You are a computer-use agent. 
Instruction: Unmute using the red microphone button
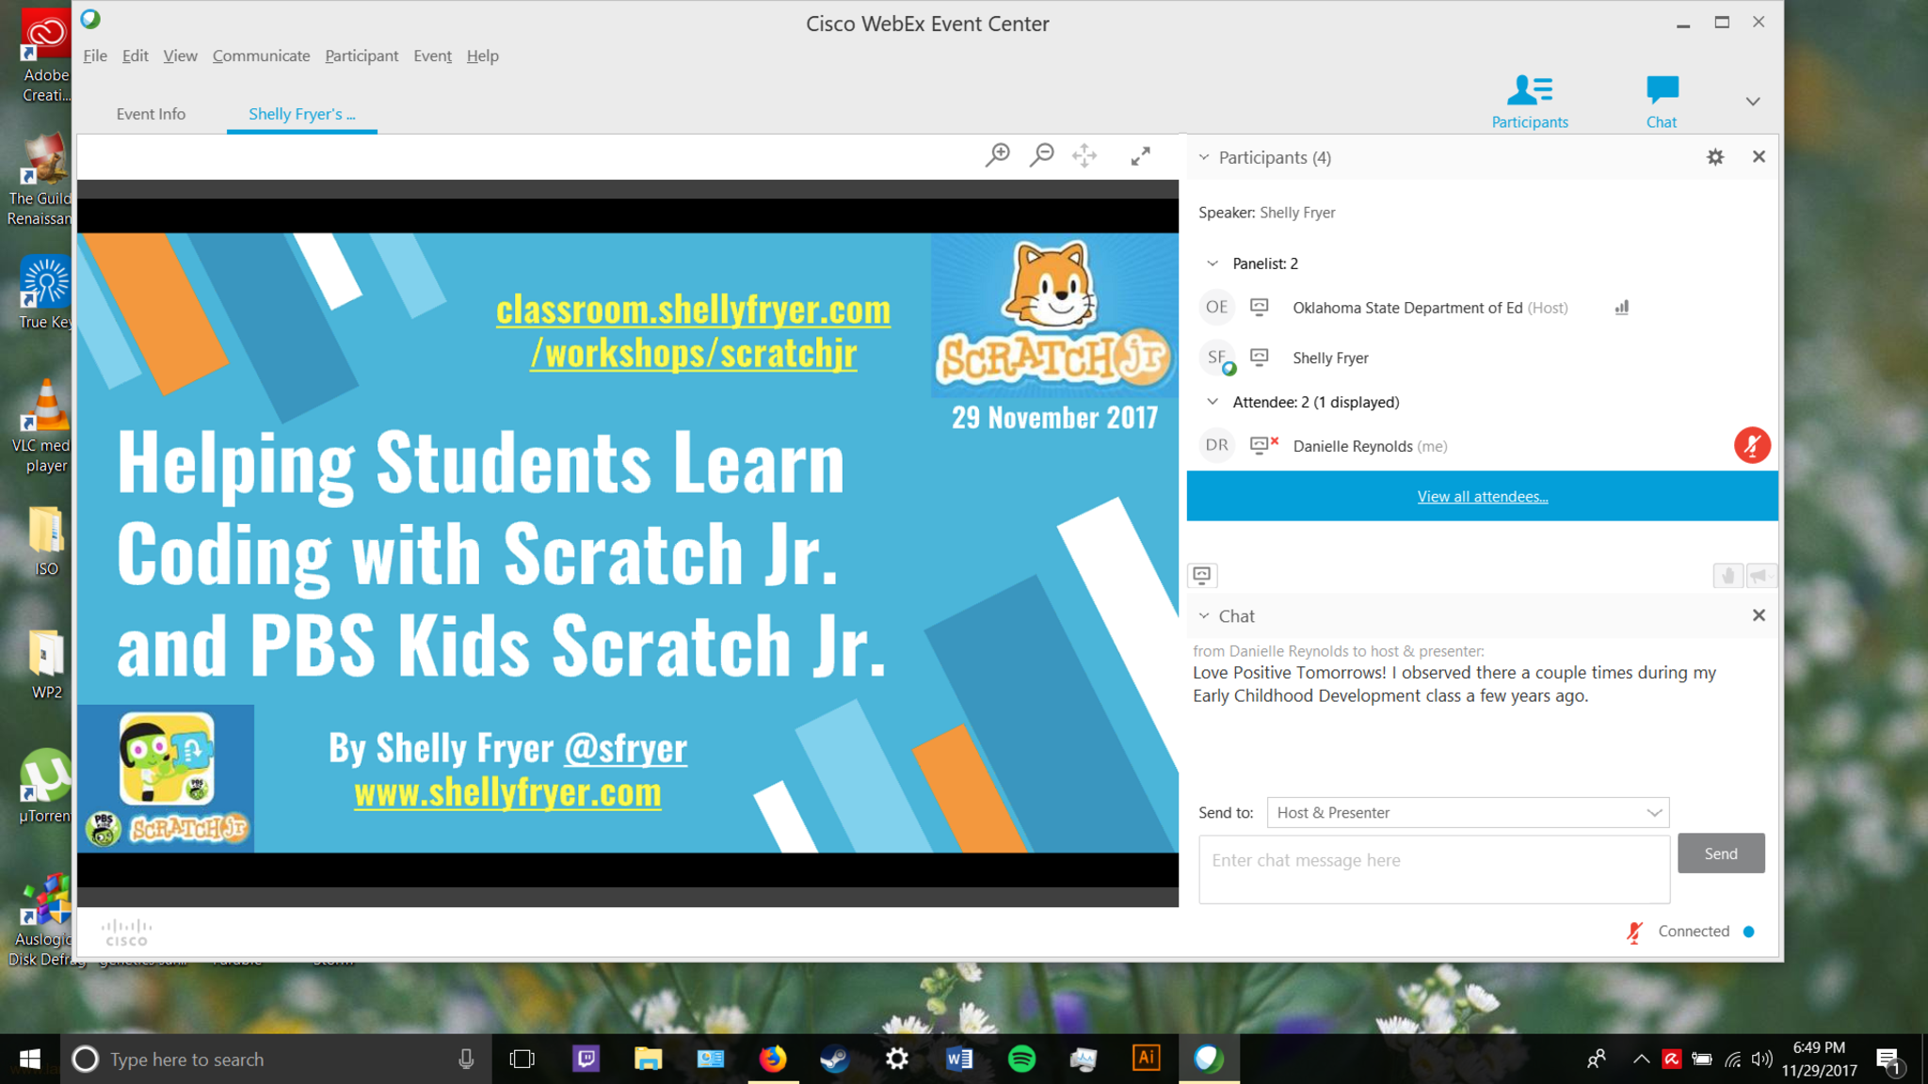tap(1751, 445)
